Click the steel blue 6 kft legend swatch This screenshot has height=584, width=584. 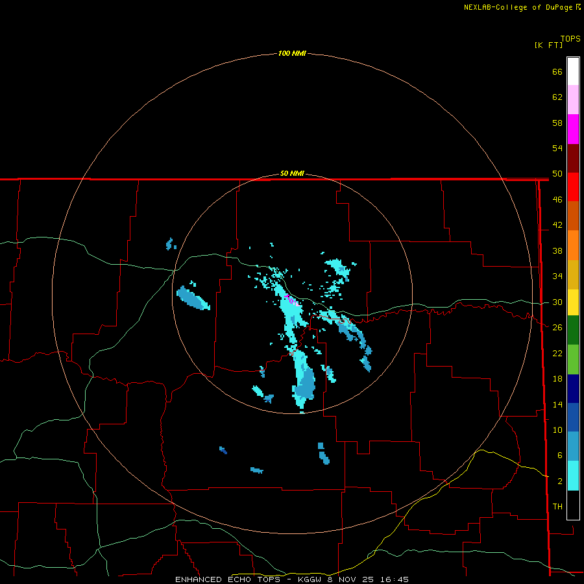(x=573, y=446)
